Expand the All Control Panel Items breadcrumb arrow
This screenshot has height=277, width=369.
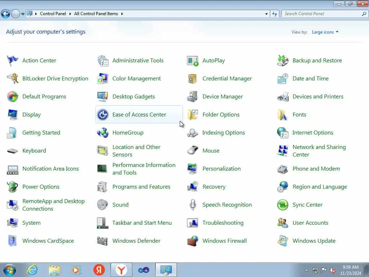122,14
